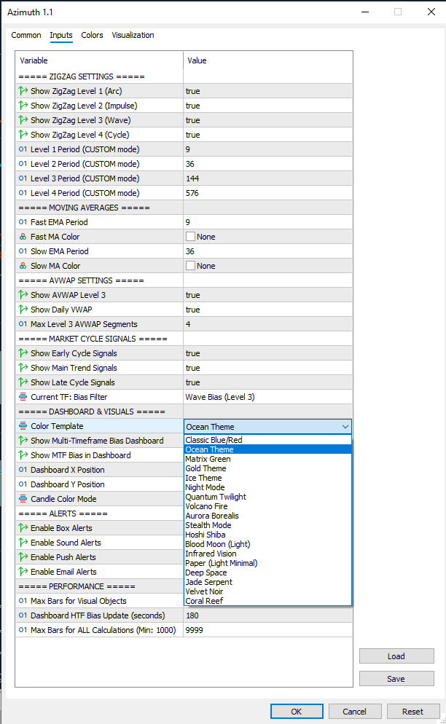
Task: Choose Coral Reef from the theme list
Action: coord(267,601)
